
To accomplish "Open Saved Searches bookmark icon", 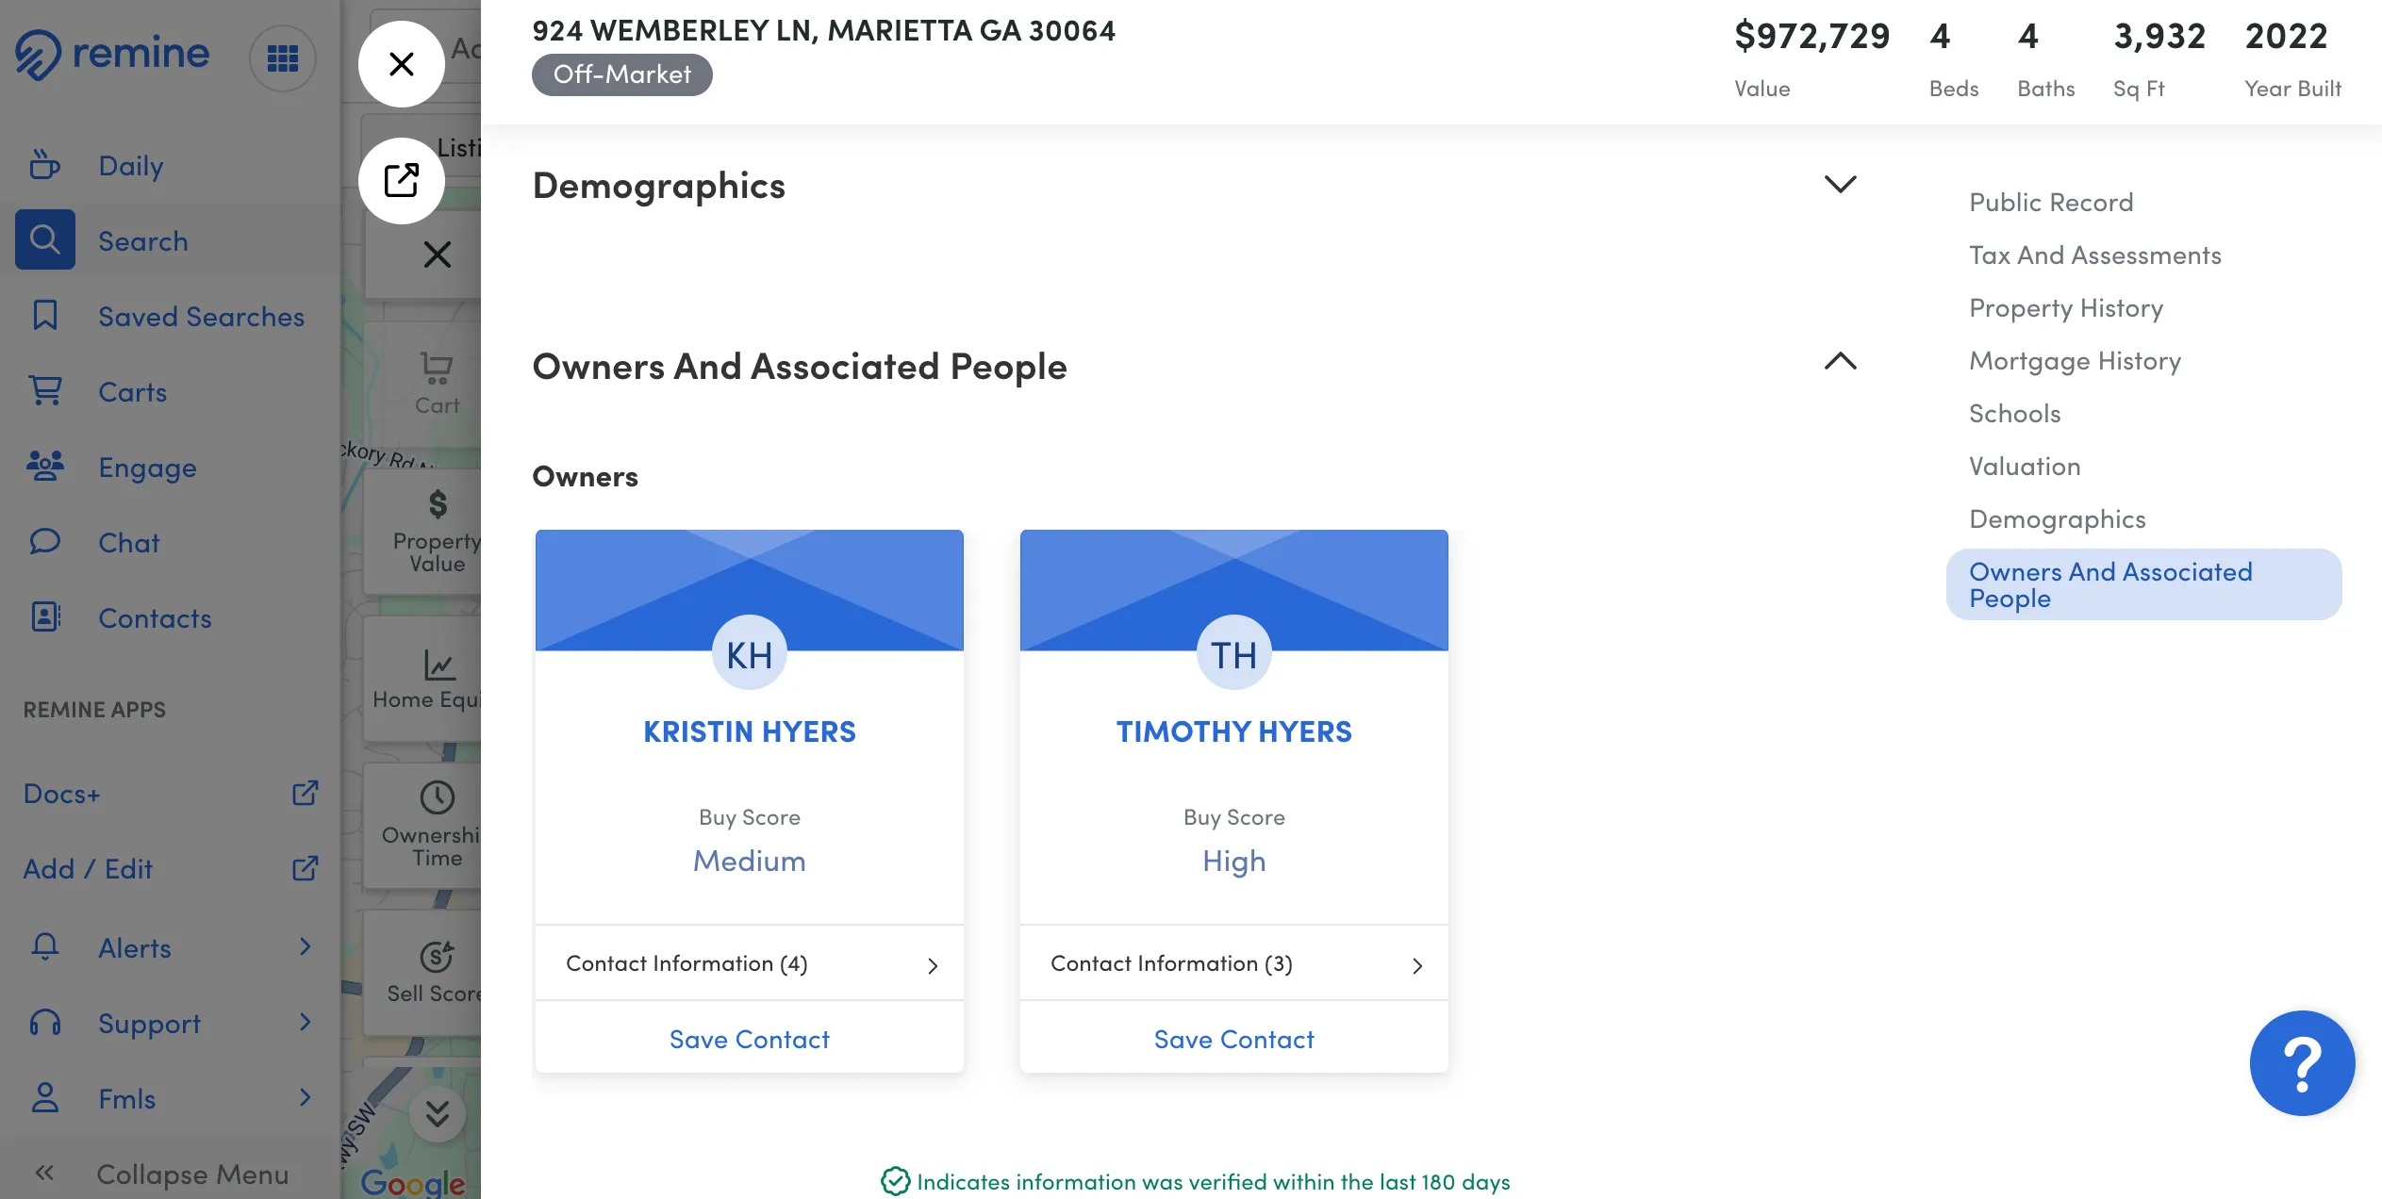I will [44, 316].
